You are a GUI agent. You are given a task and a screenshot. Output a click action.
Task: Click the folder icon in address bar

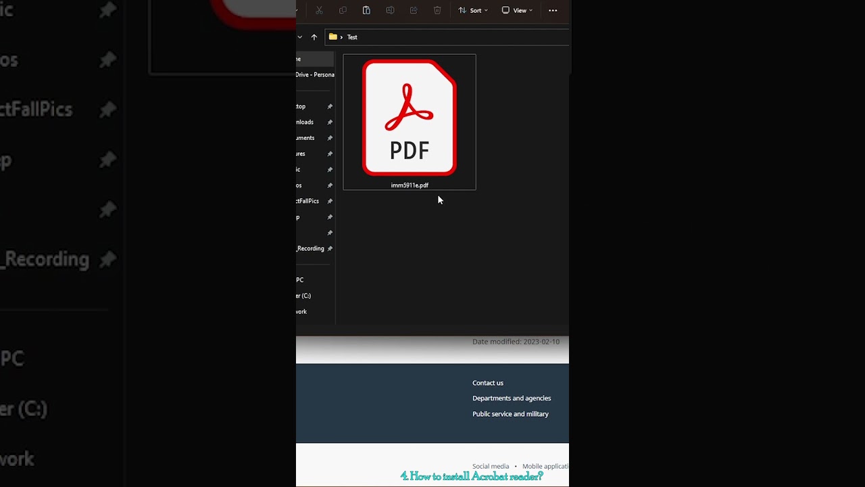click(x=333, y=37)
